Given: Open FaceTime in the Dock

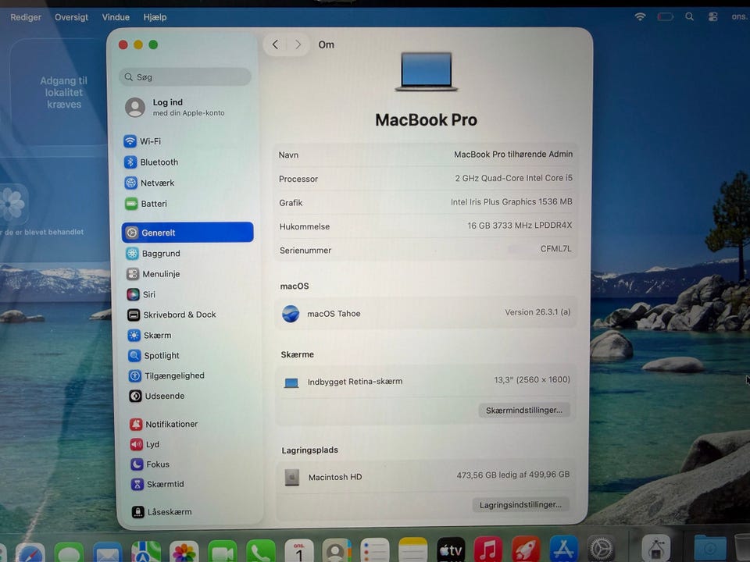Looking at the screenshot, I should coord(223,553).
